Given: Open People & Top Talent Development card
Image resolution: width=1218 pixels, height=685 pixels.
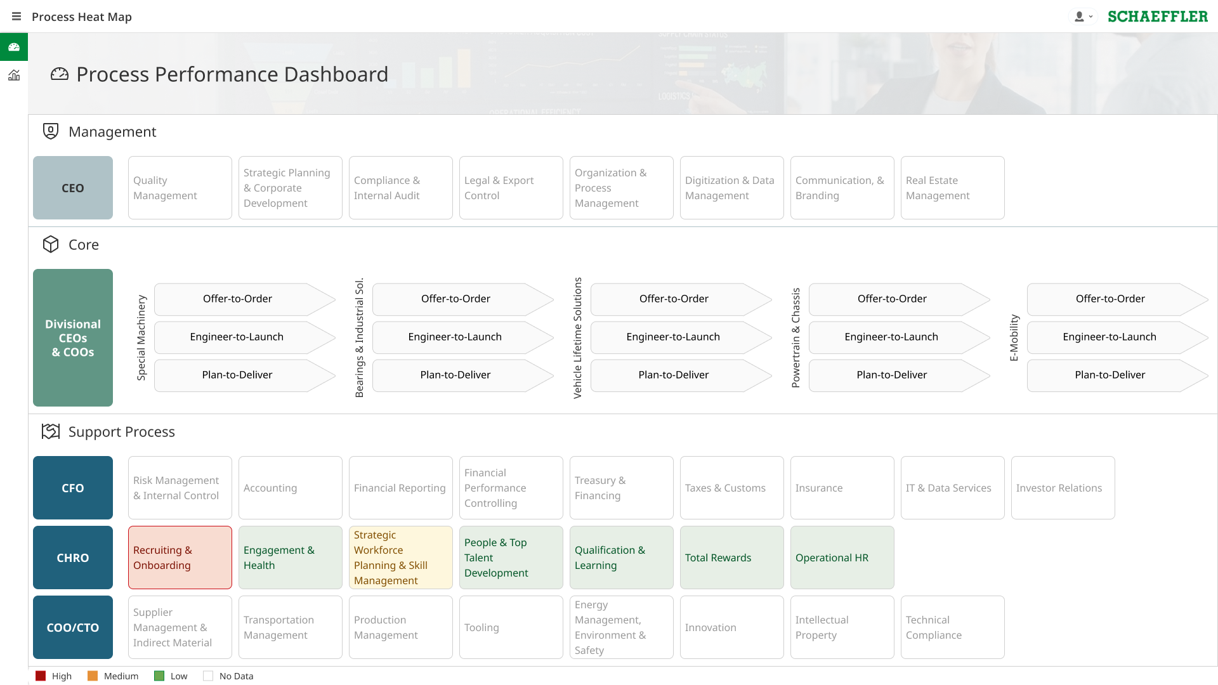Looking at the screenshot, I should (511, 558).
